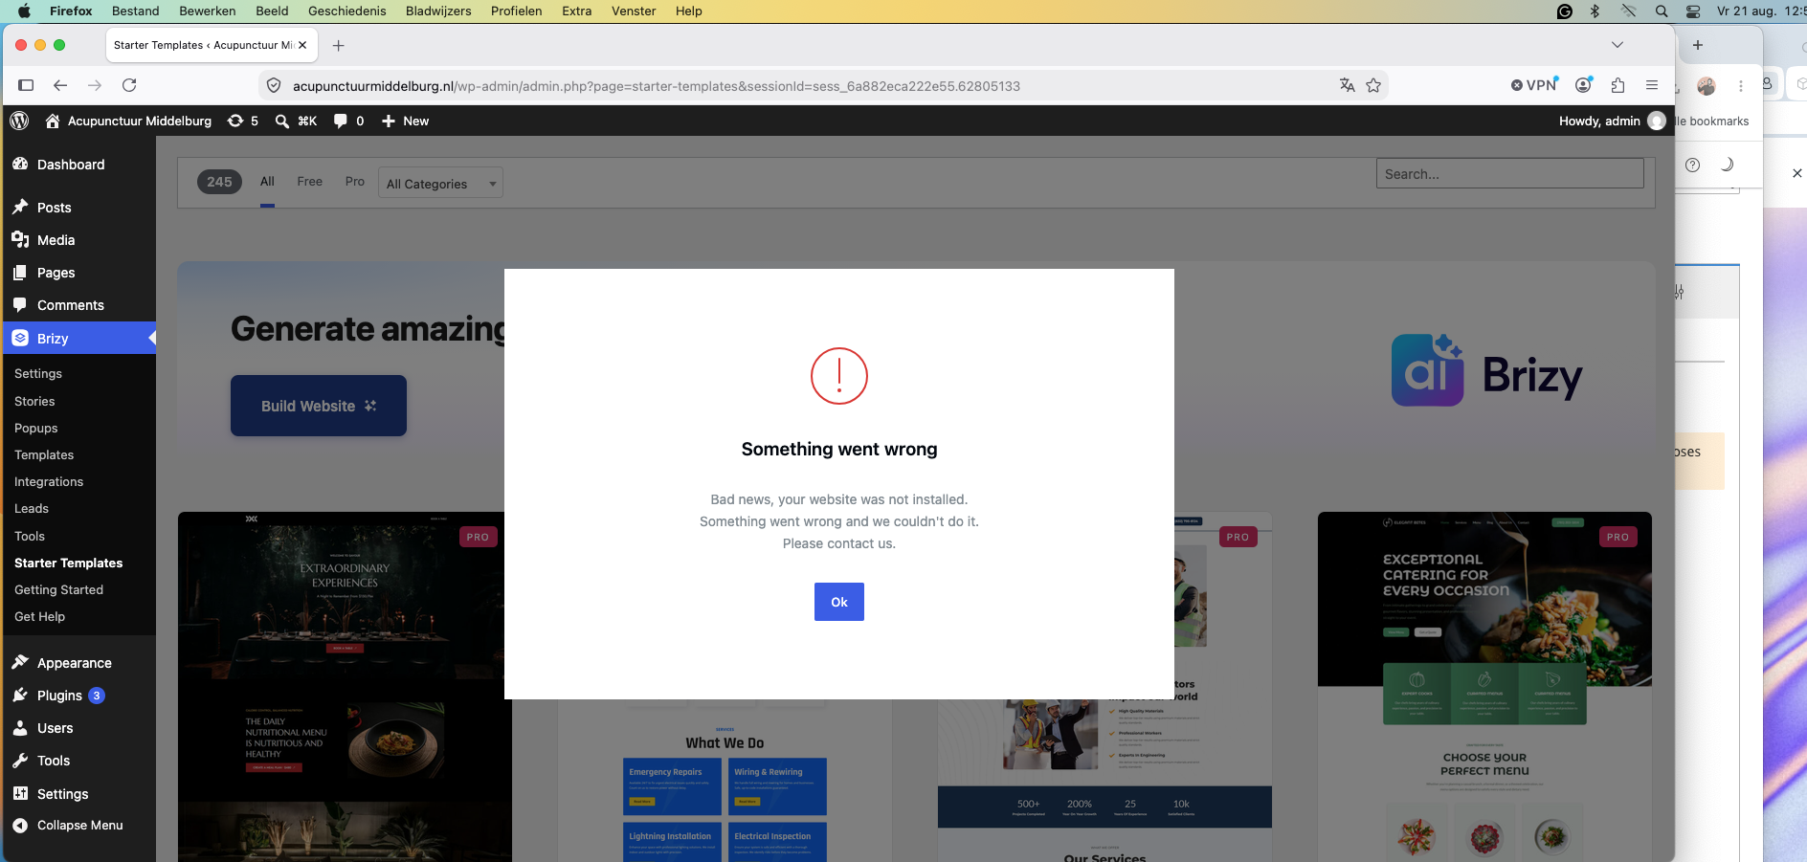Open Firefox menu in menu bar

[71, 11]
